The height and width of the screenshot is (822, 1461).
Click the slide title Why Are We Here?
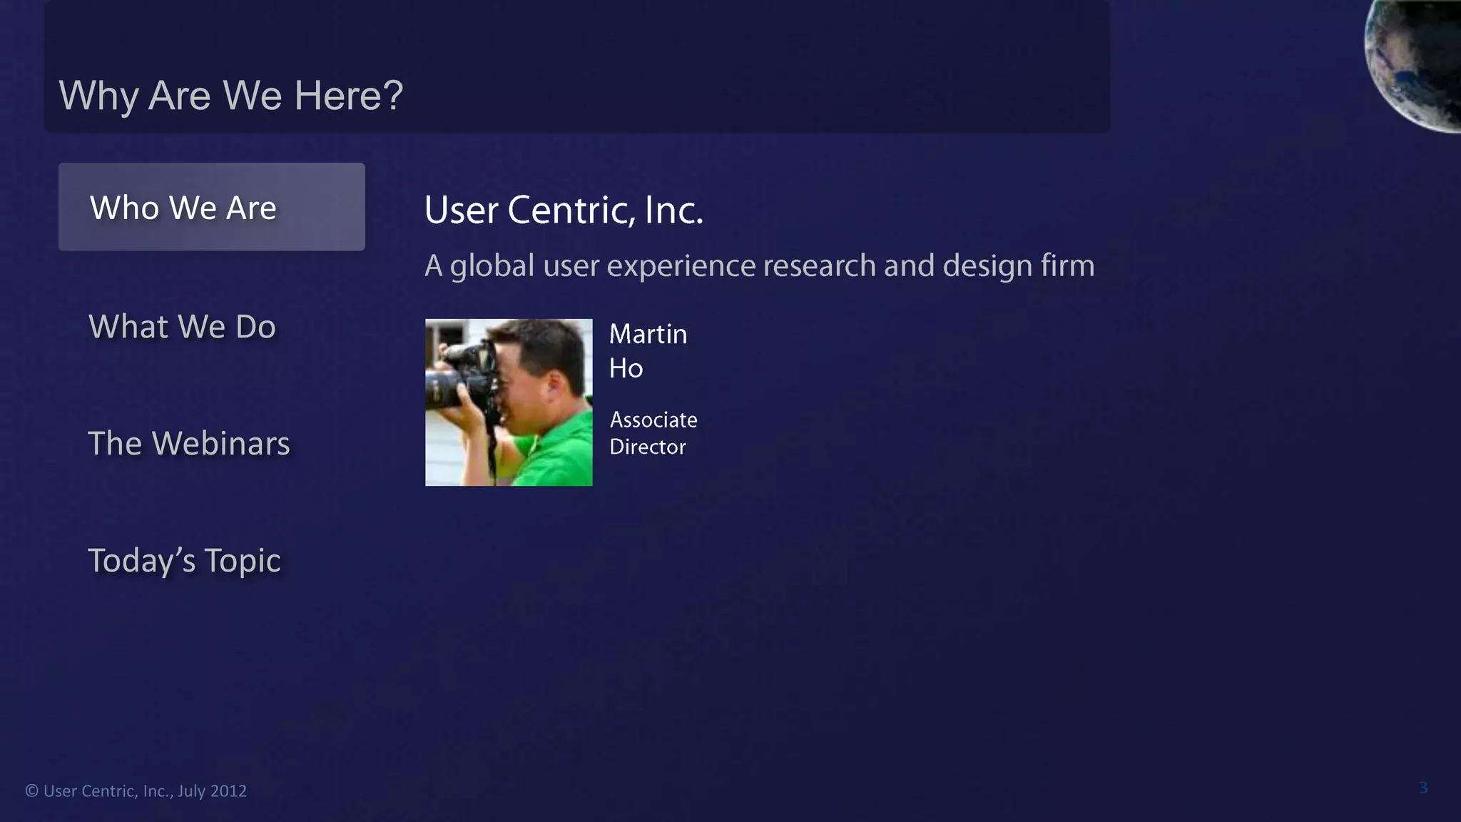click(x=231, y=95)
